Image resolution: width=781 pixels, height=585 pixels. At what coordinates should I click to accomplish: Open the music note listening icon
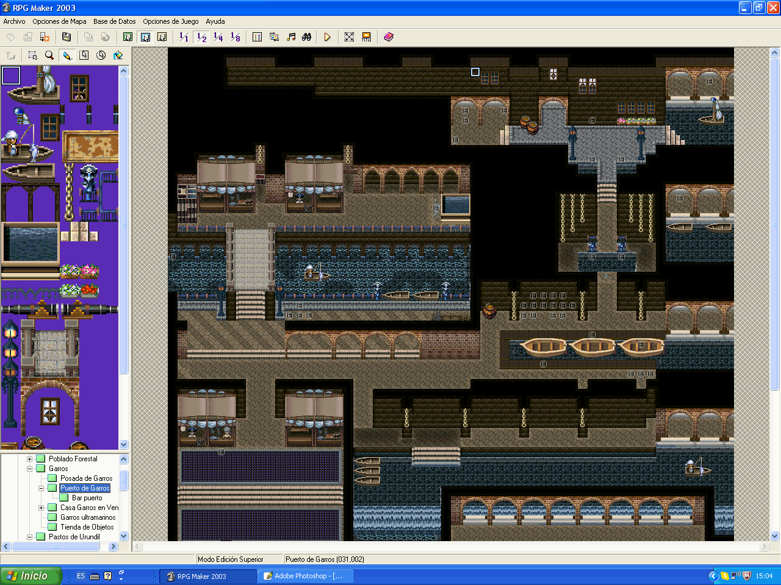click(291, 37)
